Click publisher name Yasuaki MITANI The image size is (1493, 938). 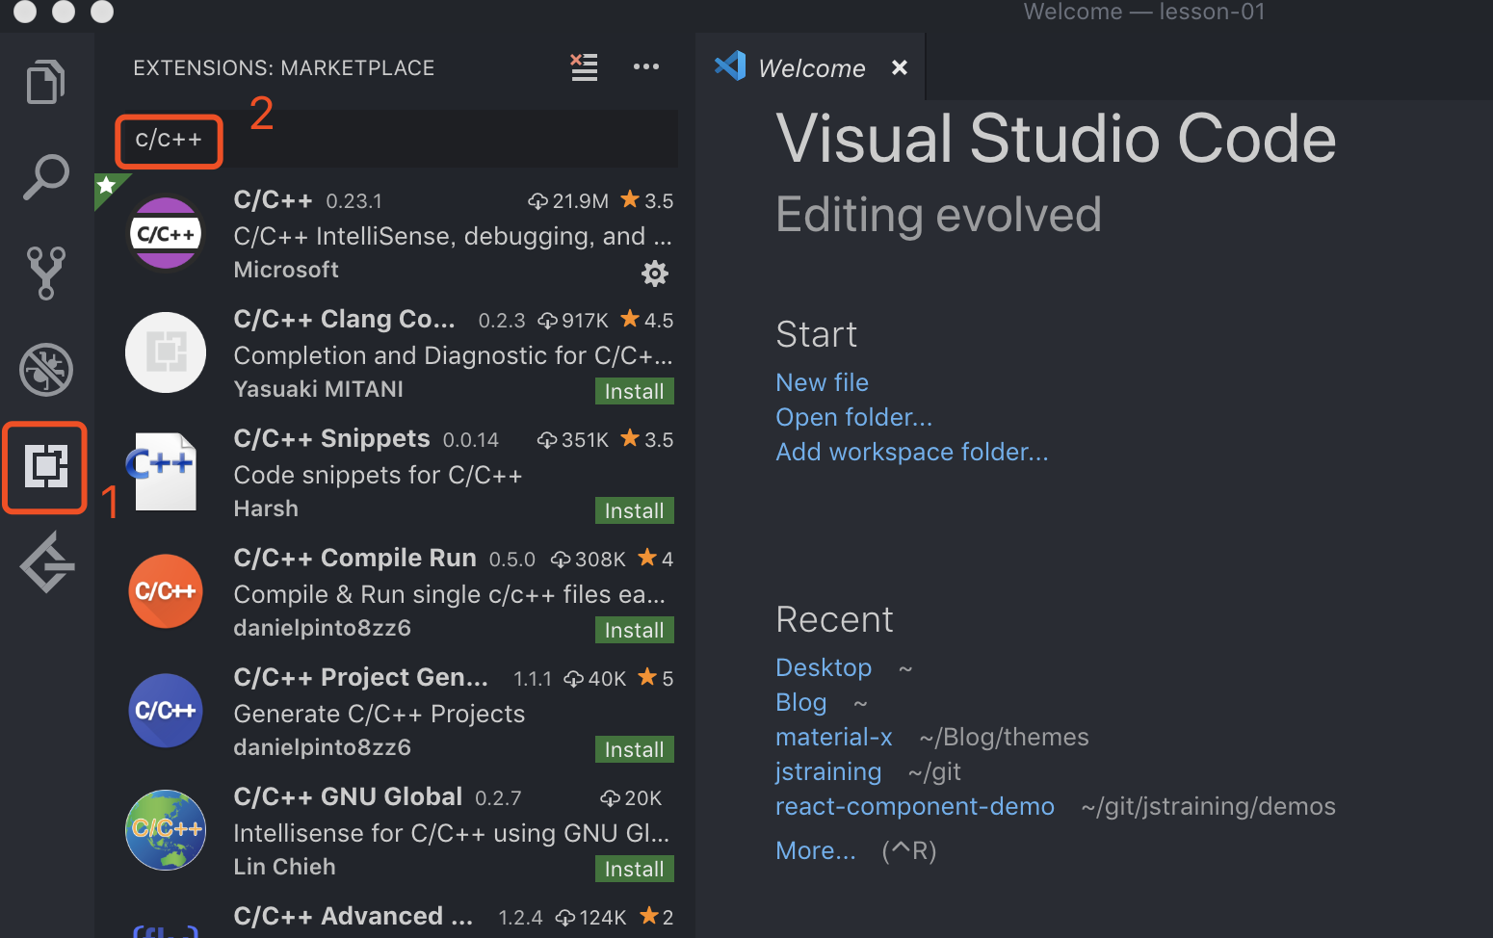click(318, 389)
